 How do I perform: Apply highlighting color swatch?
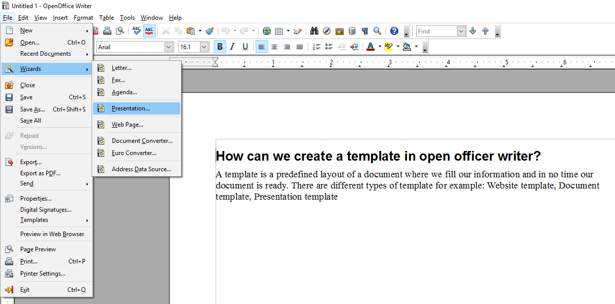[390, 47]
